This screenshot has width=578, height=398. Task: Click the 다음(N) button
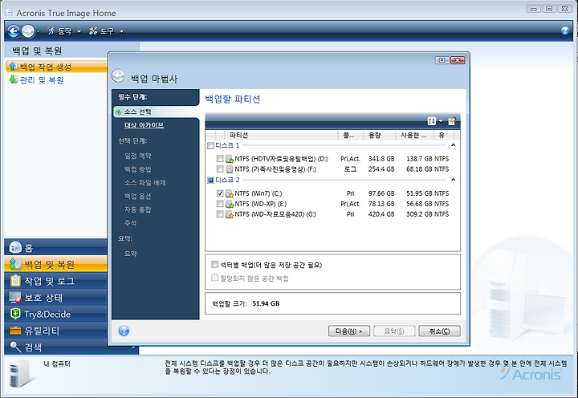(348, 331)
